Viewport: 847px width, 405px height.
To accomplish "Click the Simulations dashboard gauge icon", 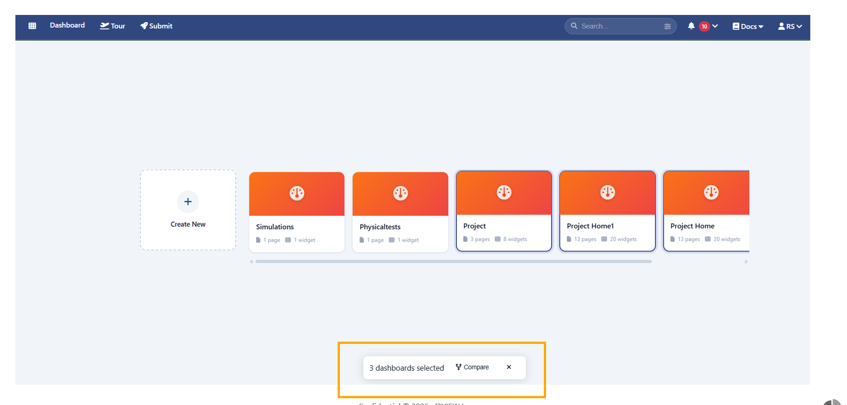I will point(297,193).
